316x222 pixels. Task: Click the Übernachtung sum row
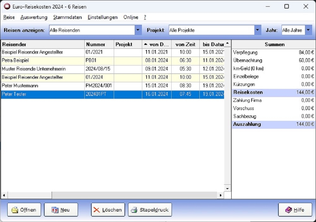273,60
